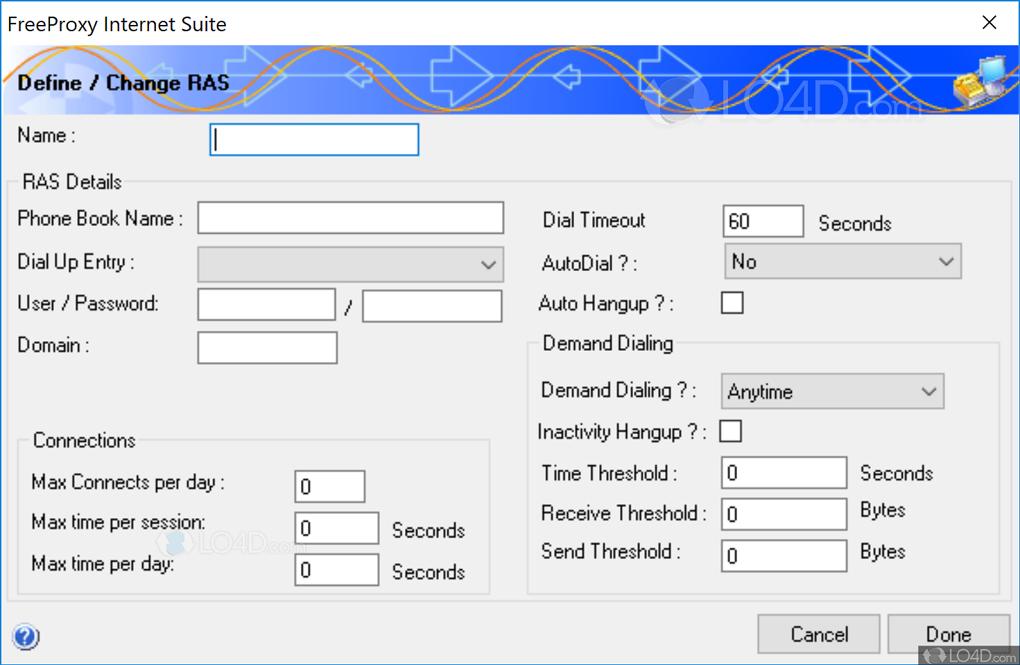1020x665 pixels.
Task: Click the Done button
Action: pos(948,634)
